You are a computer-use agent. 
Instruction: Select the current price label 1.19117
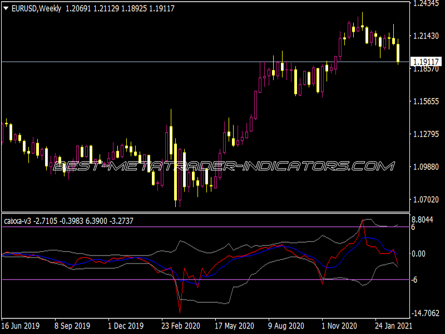[x=426, y=62]
